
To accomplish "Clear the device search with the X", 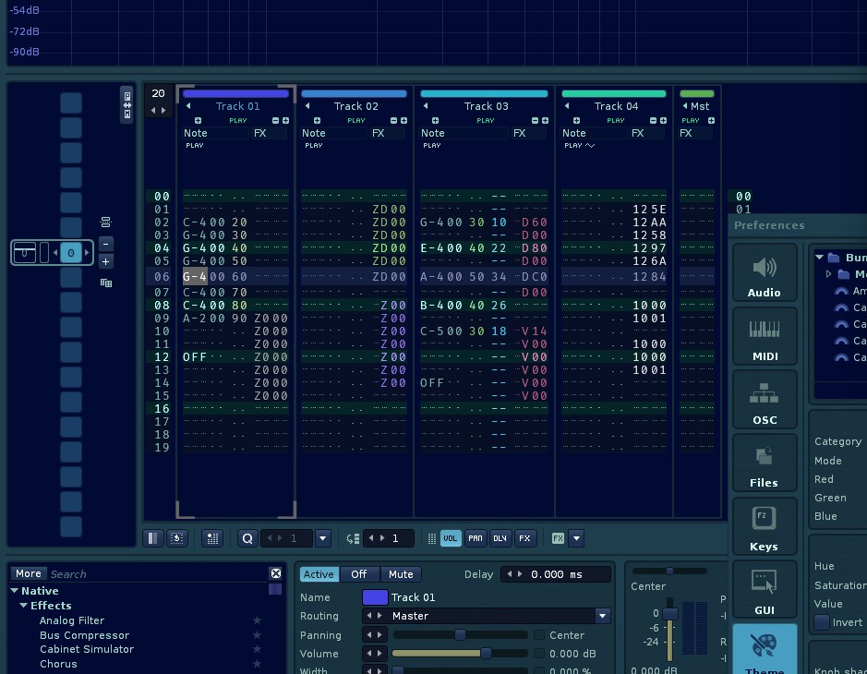I will click(275, 573).
